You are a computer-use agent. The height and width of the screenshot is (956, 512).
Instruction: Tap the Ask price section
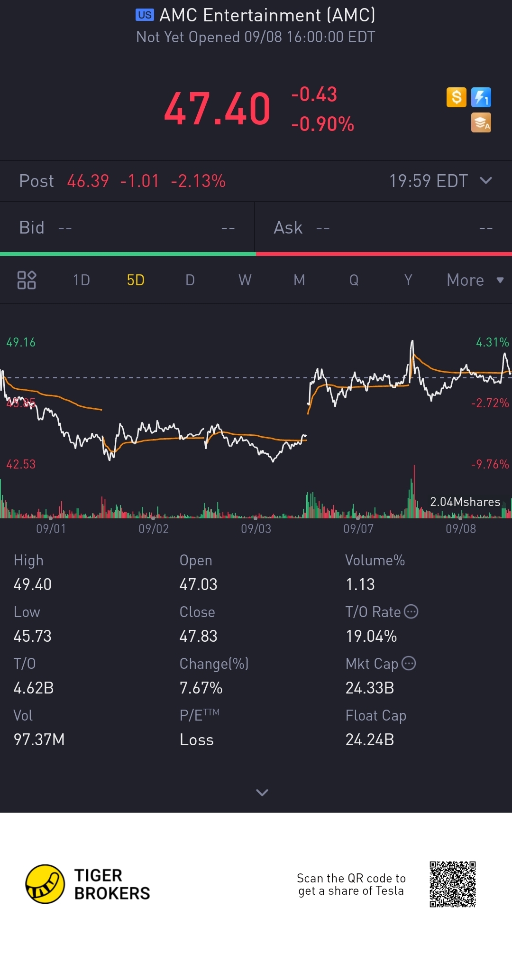tap(384, 228)
